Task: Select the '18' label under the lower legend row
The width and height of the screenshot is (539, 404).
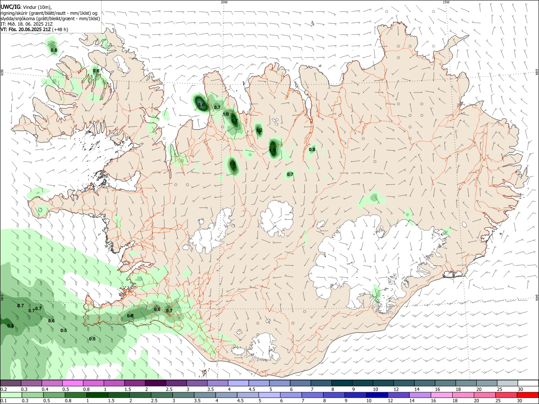Action: [455, 401]
